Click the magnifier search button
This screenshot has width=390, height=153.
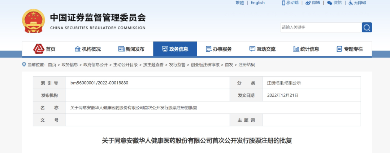(367, 27)
